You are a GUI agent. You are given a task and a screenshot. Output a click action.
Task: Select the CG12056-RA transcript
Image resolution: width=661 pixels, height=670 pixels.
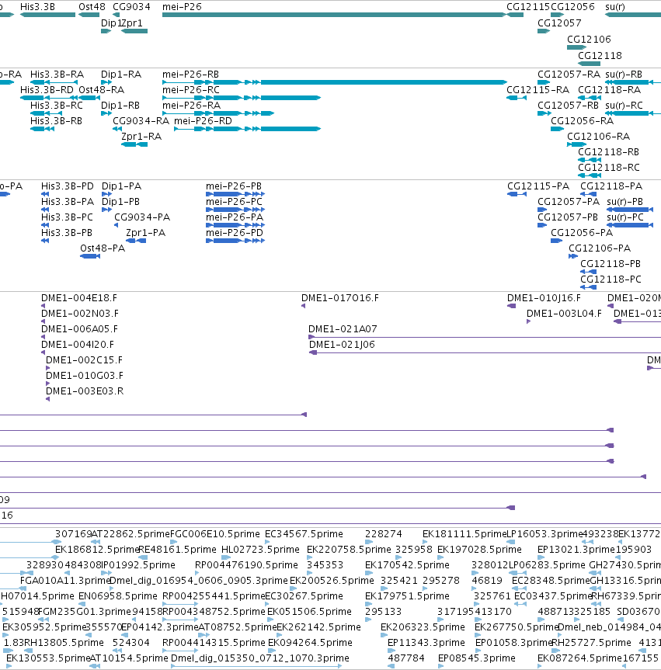(x=558, y=129)
